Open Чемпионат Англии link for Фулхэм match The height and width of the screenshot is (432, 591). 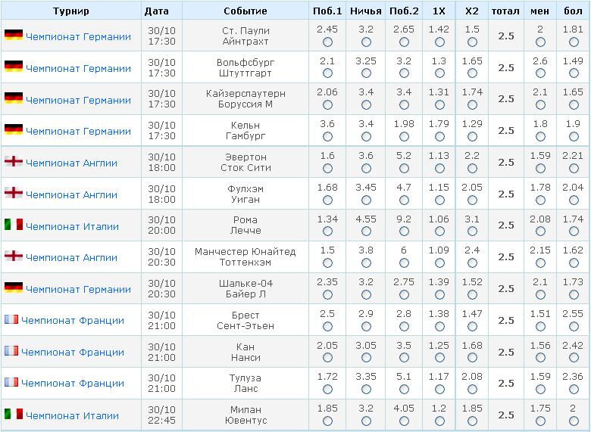(72, 195)
